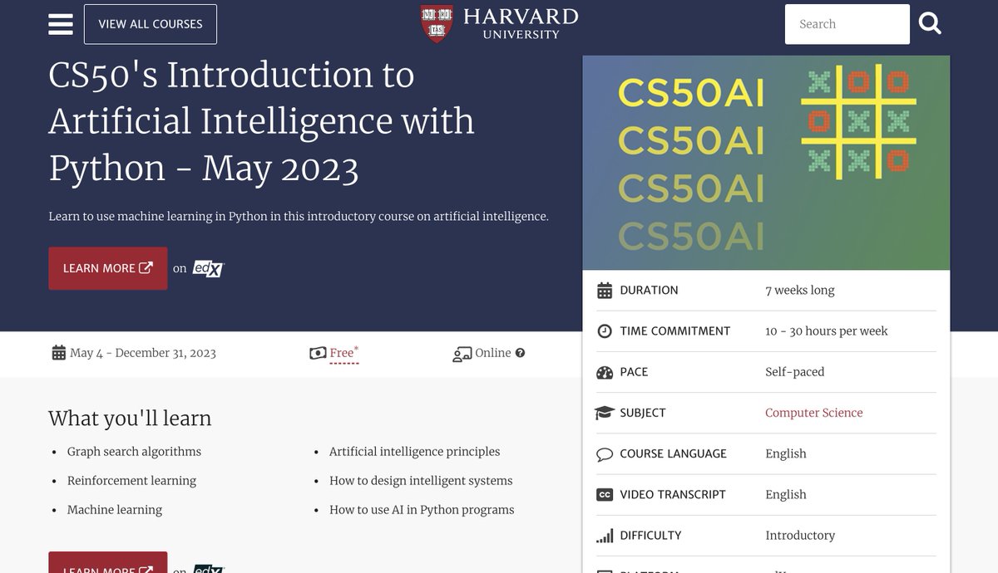Viewport: 998px width, 573px height.
Task: Click the clock icon beside Time Commitment
Action: tap(605, 331)
